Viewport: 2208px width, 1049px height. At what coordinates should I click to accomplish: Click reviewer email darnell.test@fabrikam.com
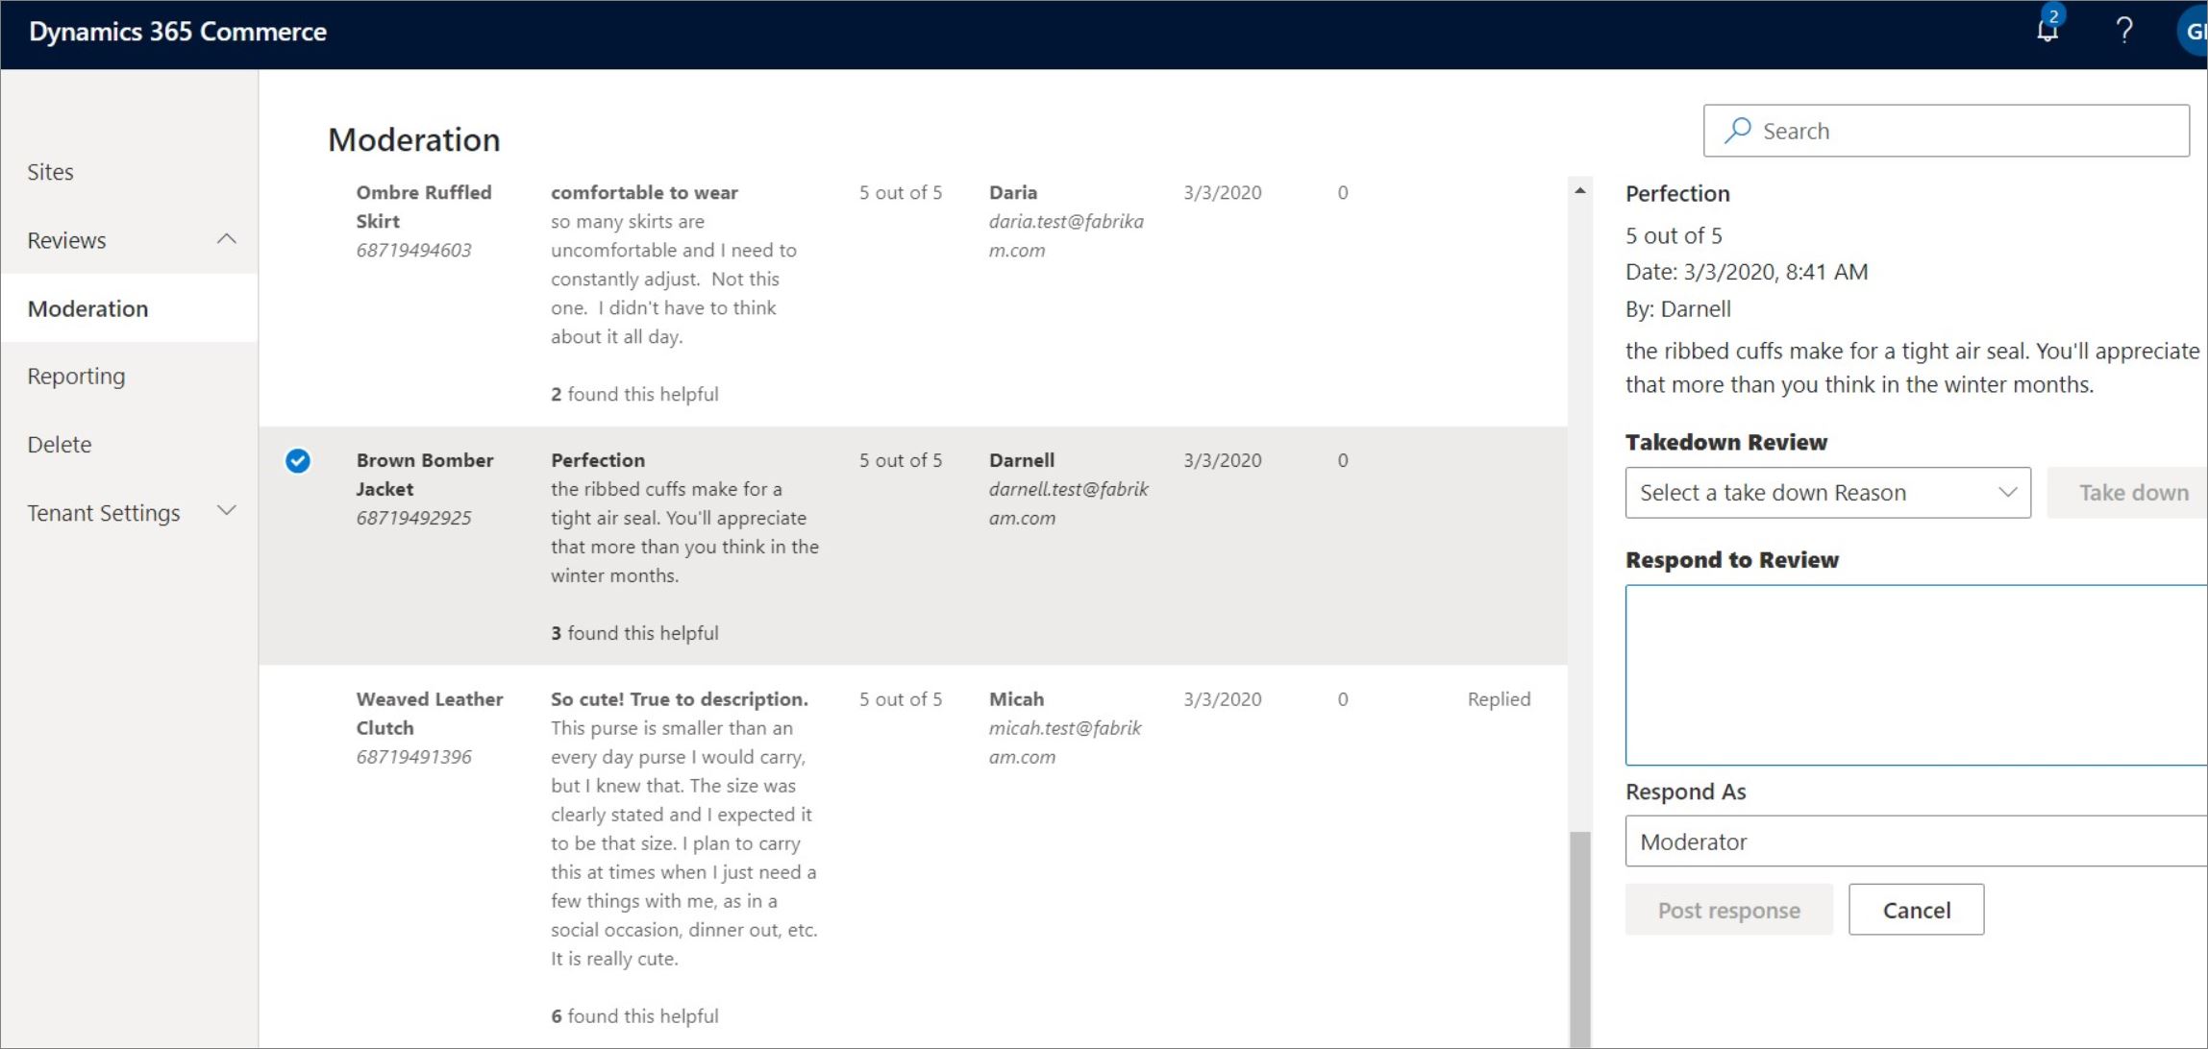tap(1069, 503)
